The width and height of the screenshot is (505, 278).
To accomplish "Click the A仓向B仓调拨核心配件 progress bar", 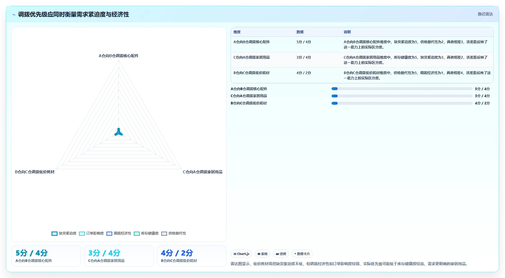I will pyautogui.click(x=402, y=89).
